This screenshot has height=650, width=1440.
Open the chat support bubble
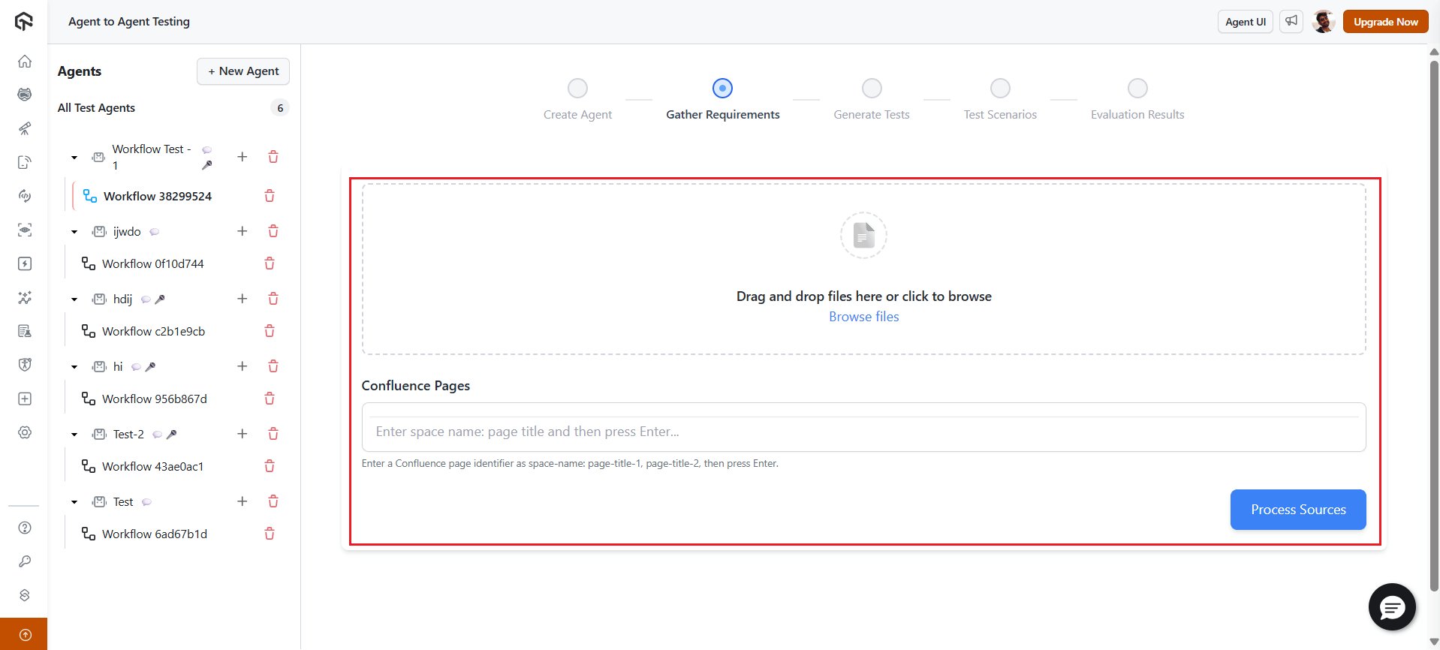[1391, 607]
